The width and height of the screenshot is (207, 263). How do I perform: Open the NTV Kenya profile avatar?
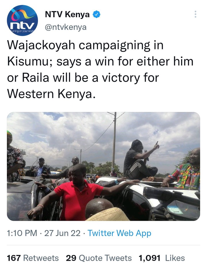(22, 20)
